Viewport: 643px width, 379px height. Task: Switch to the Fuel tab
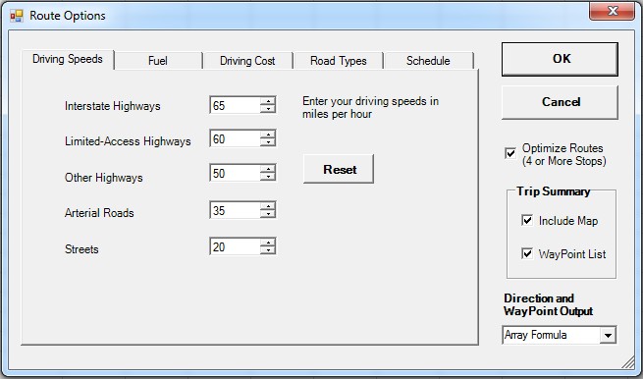(158, 61)
